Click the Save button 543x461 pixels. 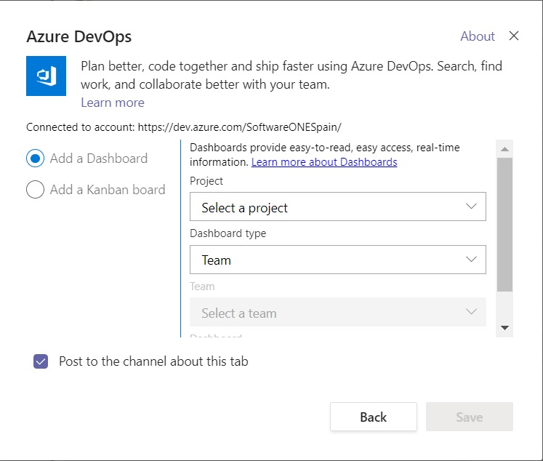click(x=469, y=417)
